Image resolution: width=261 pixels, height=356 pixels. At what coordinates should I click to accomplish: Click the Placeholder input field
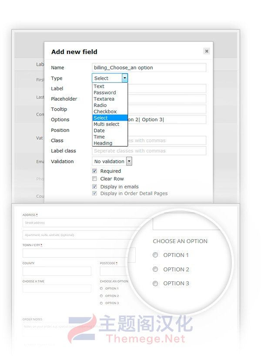[x=167, y=99]
